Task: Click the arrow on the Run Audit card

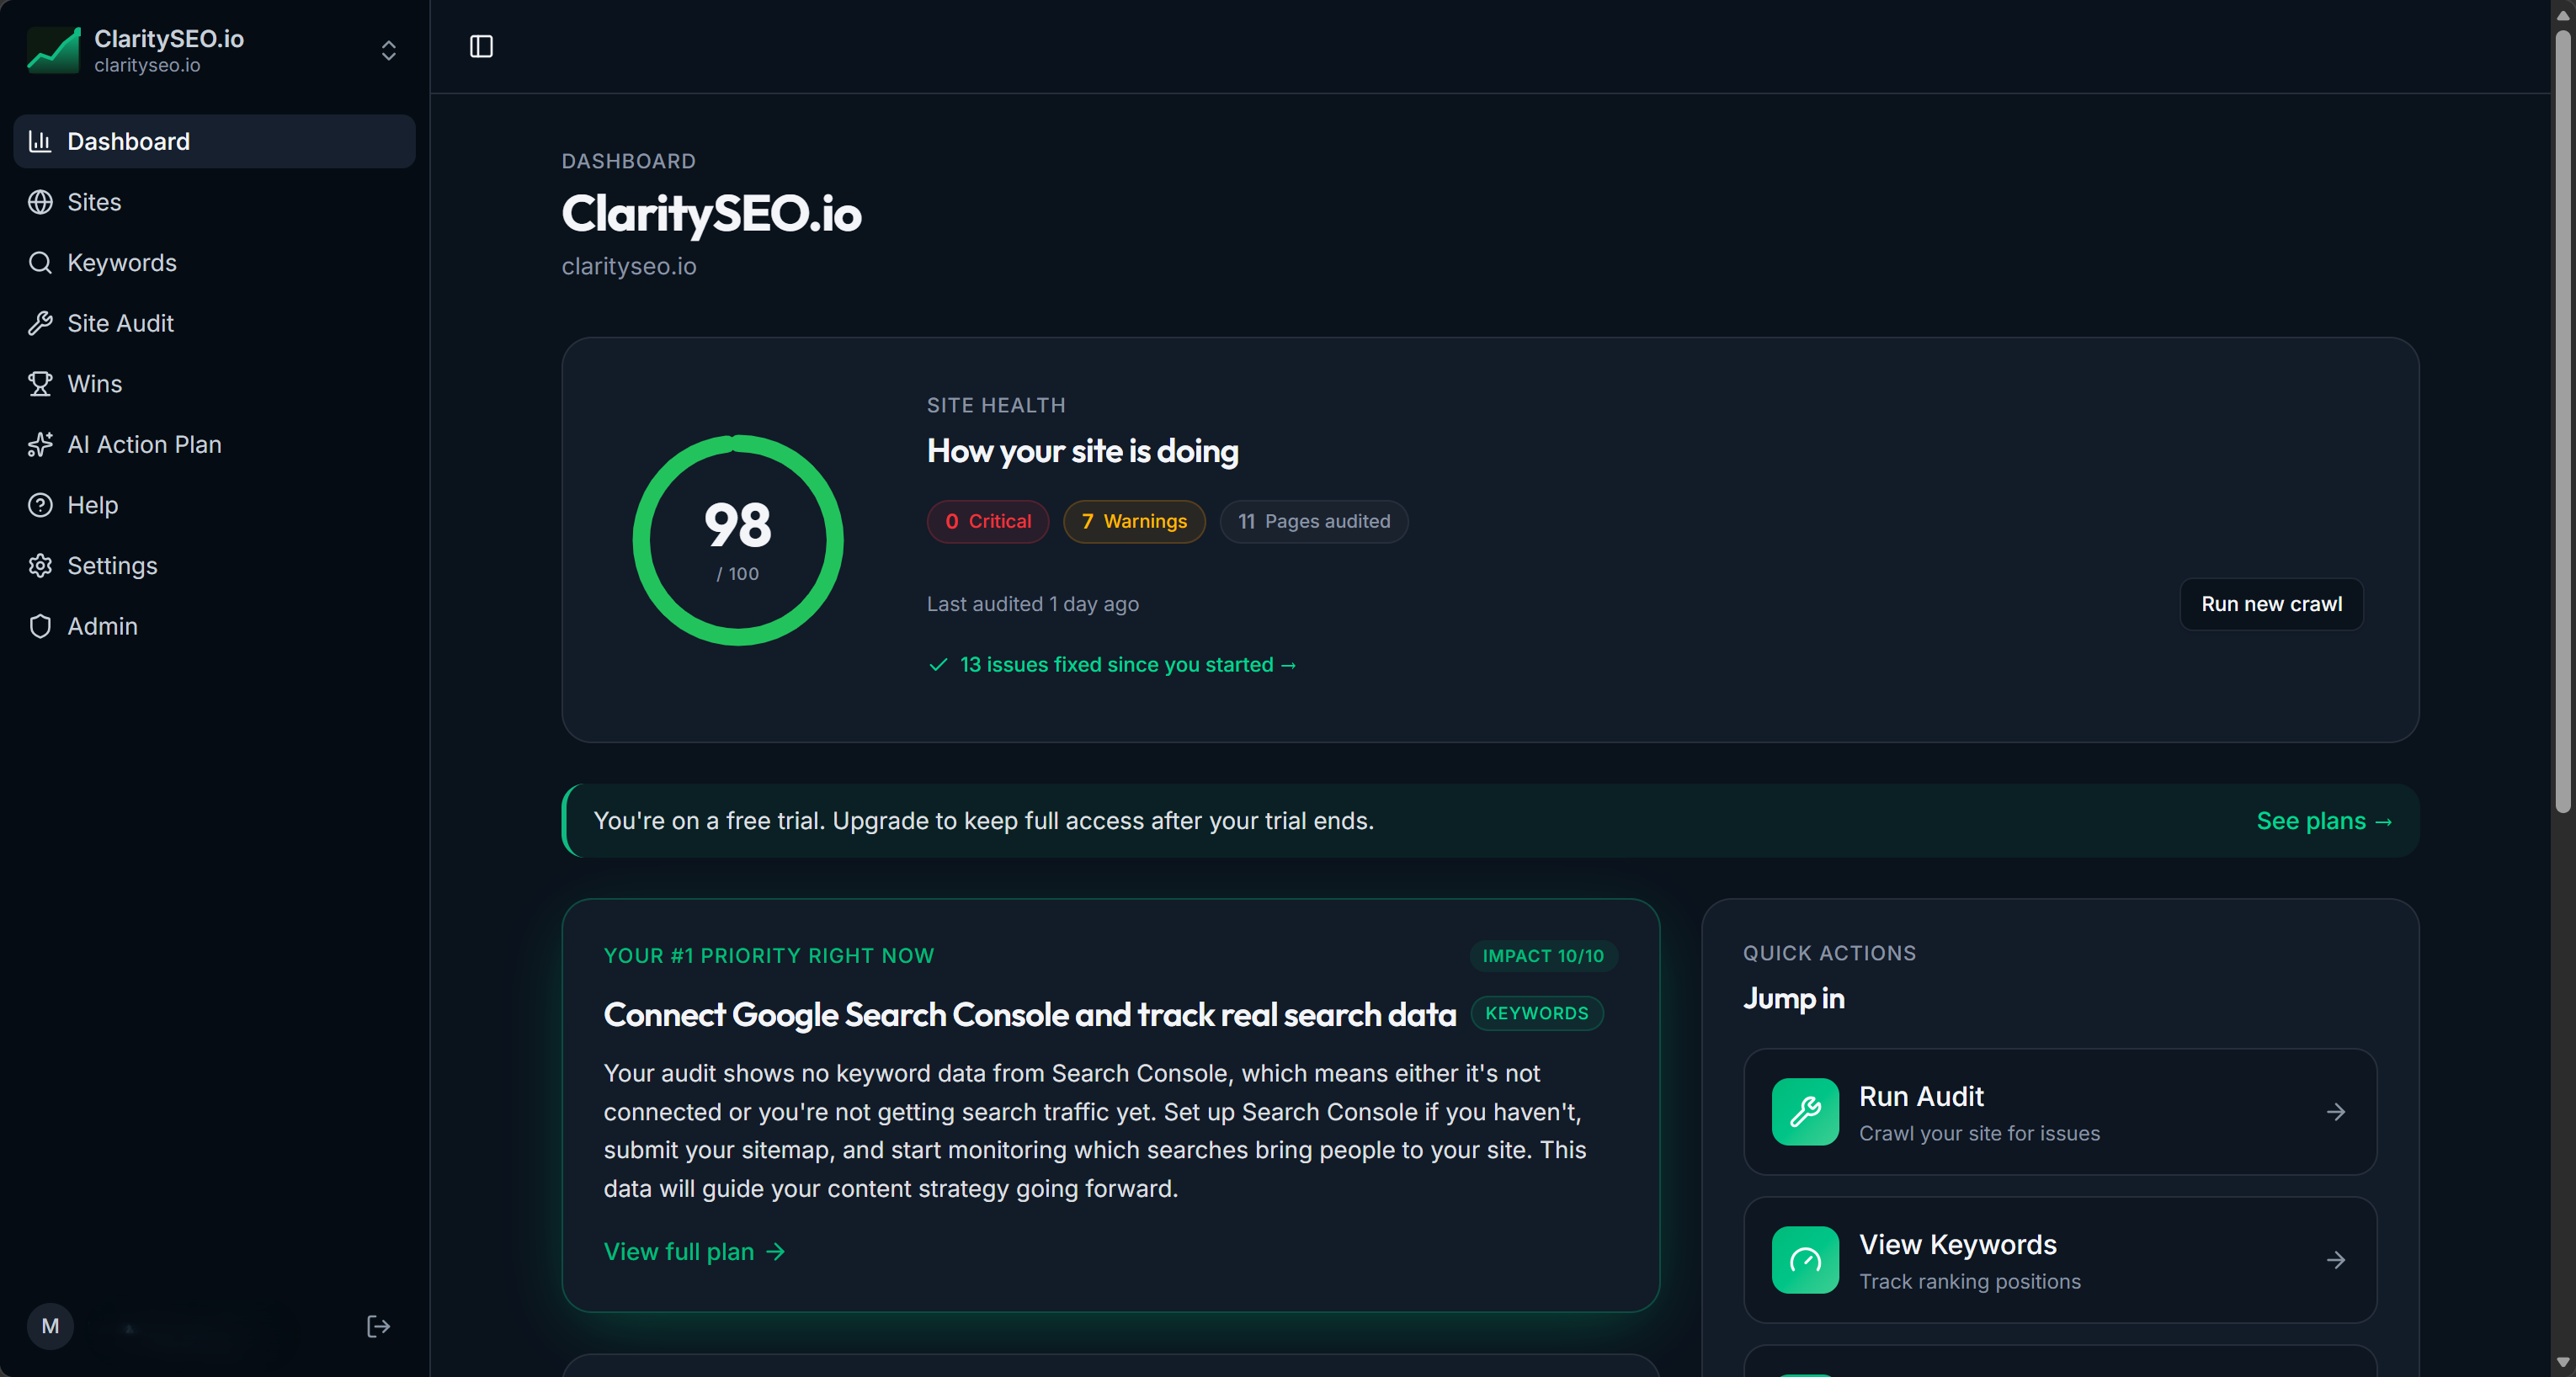Action: pos(2336,1111)
